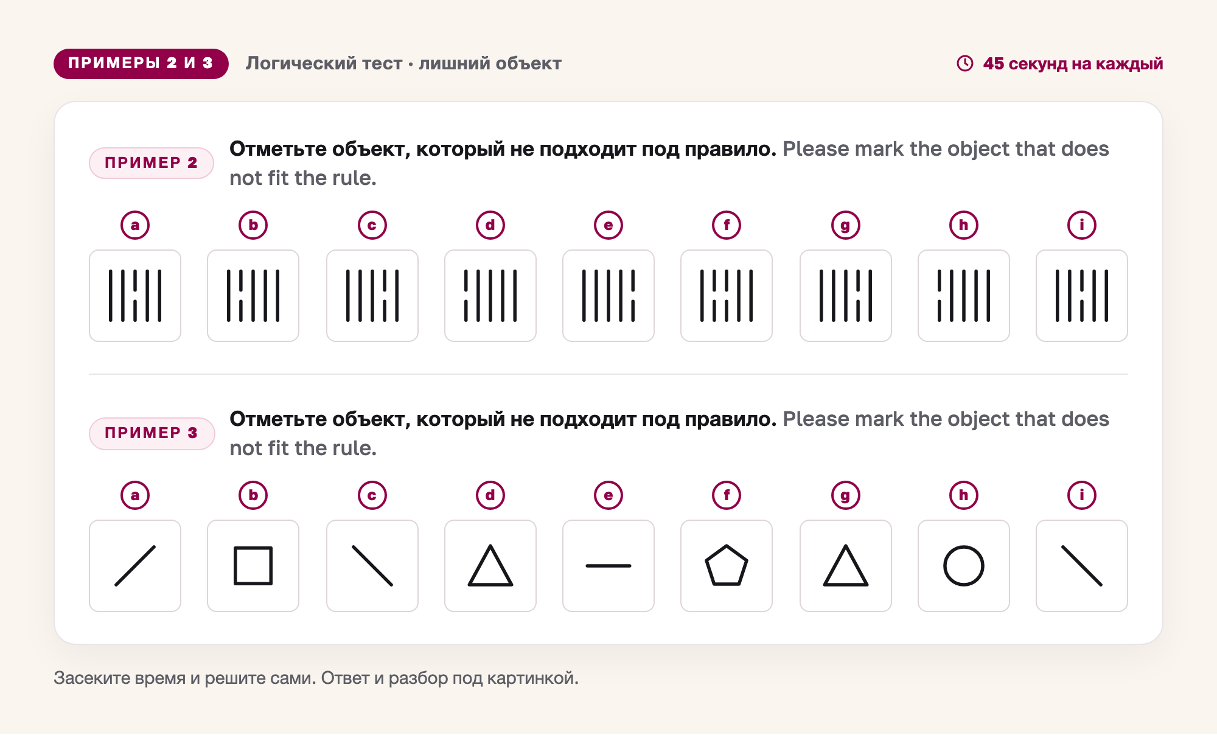Click the ПРИМЕР 2 label pill

click(x=152, y=163)
